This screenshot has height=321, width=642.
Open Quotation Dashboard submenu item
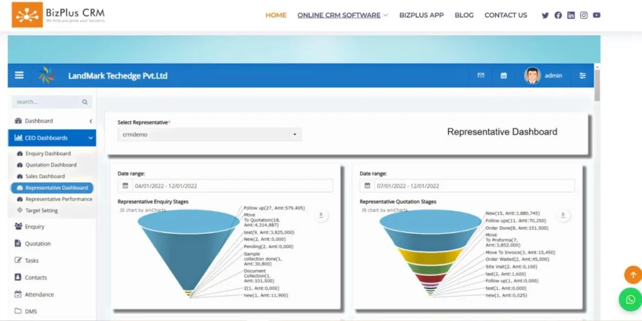click(51, 165)
